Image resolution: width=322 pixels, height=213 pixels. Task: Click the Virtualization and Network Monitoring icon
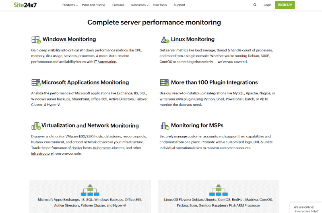point(36,126)
